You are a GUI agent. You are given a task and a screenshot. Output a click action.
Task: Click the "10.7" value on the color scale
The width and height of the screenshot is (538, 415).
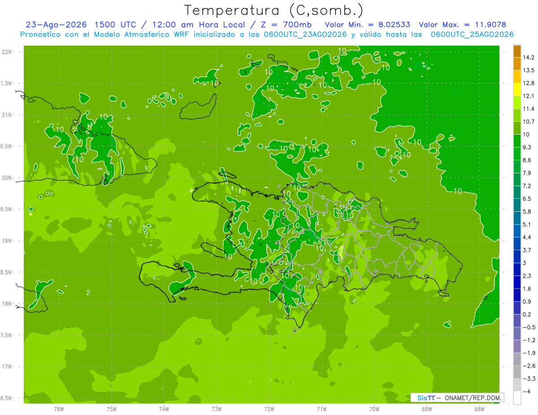(x=528, y=122)
